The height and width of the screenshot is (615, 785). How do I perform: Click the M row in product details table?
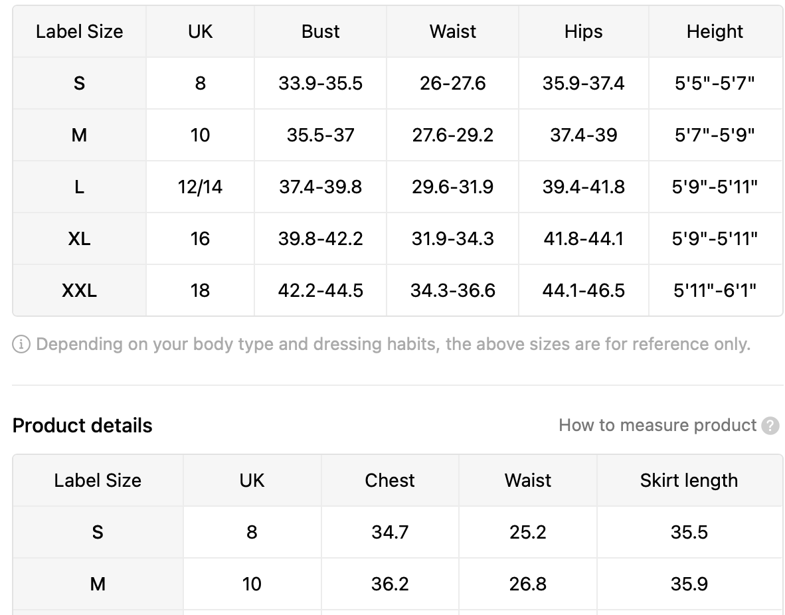(398, 584)
